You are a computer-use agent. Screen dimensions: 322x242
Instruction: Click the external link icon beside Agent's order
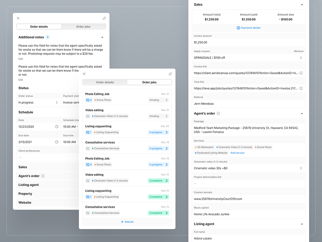click(43, 176)
